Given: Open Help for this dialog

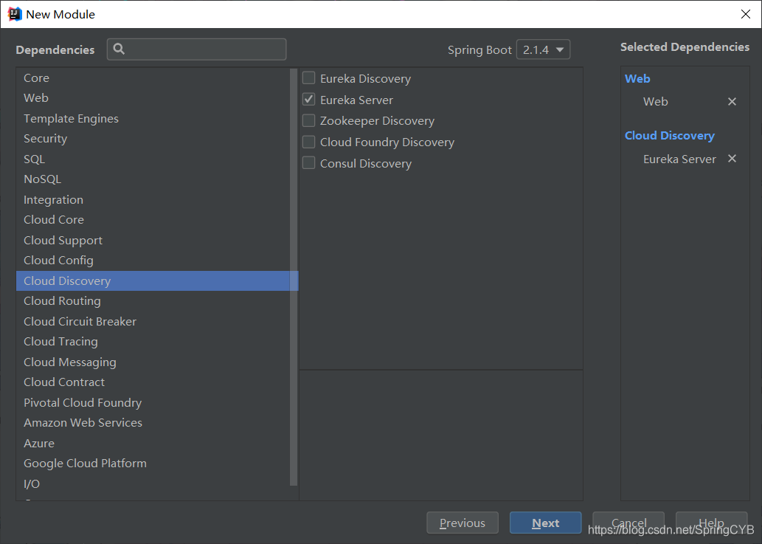Looking at the screenshot, I should click(711, 523).
